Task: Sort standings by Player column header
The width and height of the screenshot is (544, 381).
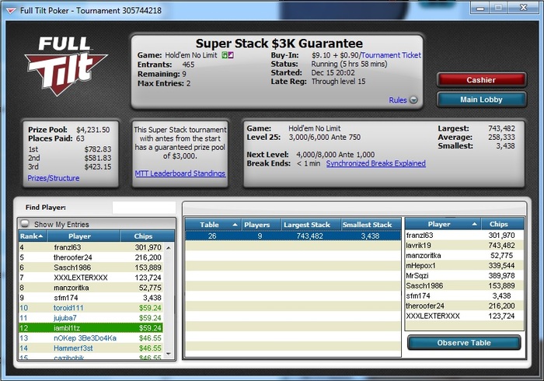Action: pos(84,236)
